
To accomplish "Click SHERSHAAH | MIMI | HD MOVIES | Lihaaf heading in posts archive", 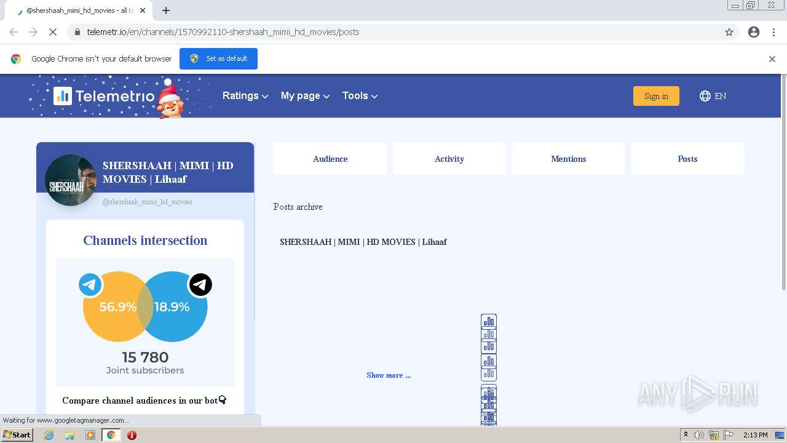I will point(363,242).
